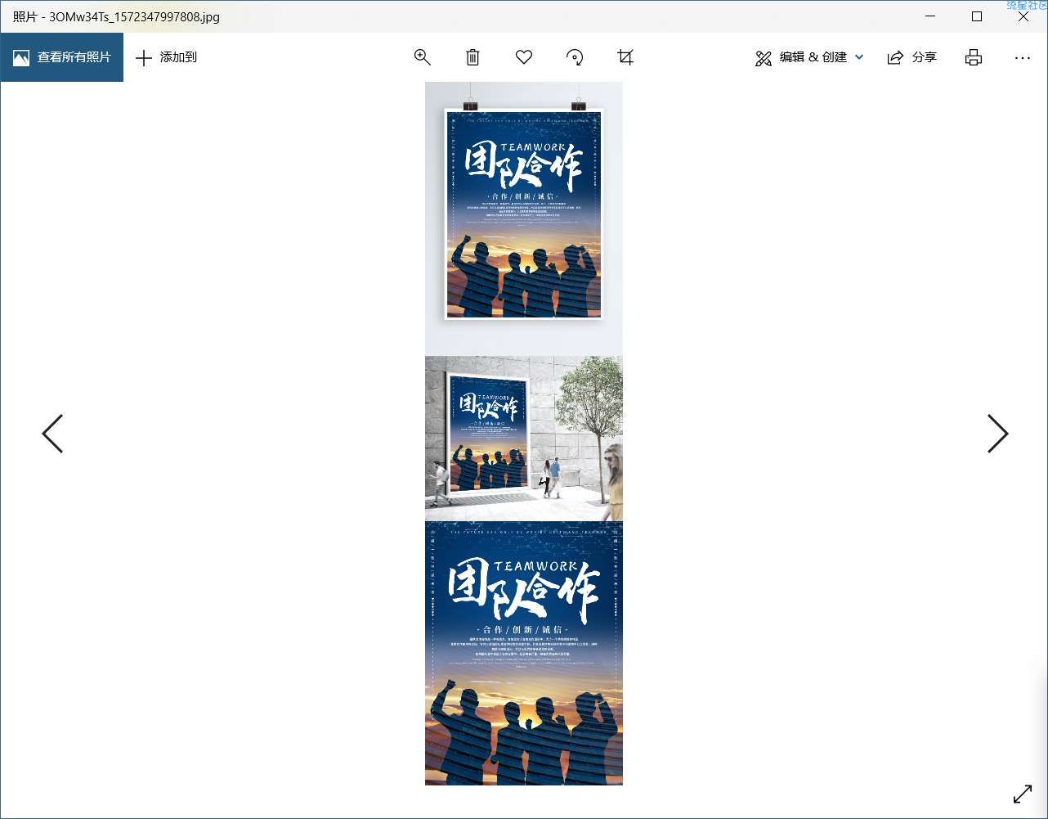The height and width of the screenshot is (819, 1048).
Task: Print the photo using printer icon
Action: pos(973,57)
